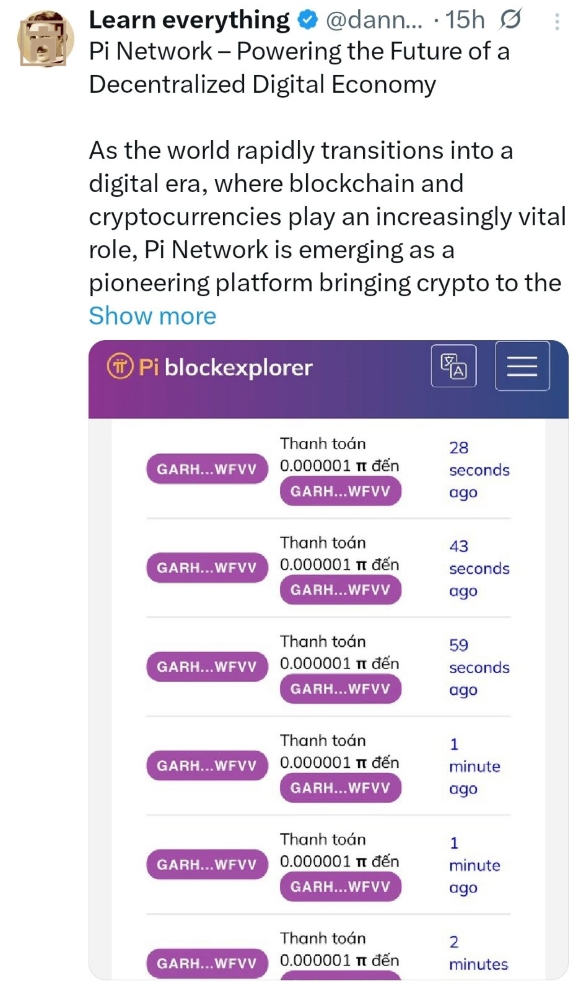Expand the tweet with Show more
This screenshot has height=991, width=586.
point(152,316)
